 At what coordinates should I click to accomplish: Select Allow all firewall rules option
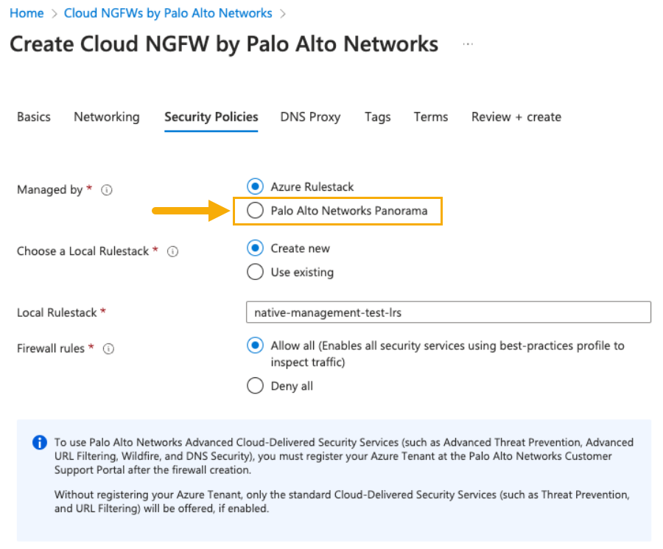(255, 346)
